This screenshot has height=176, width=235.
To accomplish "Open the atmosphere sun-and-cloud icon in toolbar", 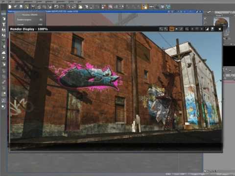I will tap(80, 7).
